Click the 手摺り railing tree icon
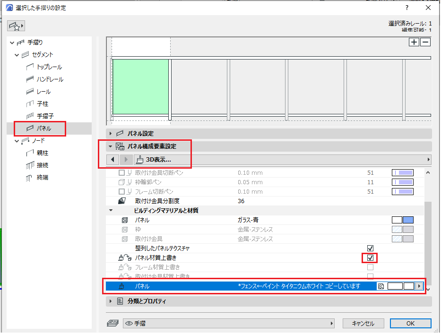The height and width of the screenshot is (334, 441). pyautogui.click(x=20, y=43)
